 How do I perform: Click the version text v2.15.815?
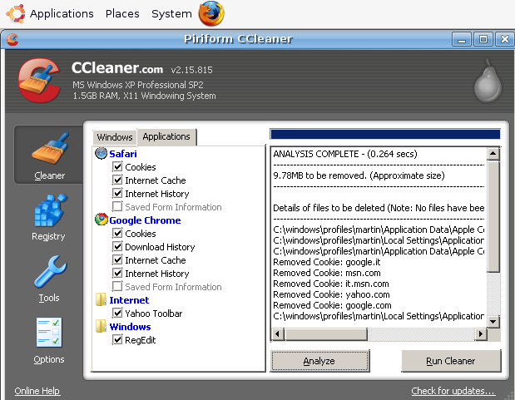tap(192, 70)
